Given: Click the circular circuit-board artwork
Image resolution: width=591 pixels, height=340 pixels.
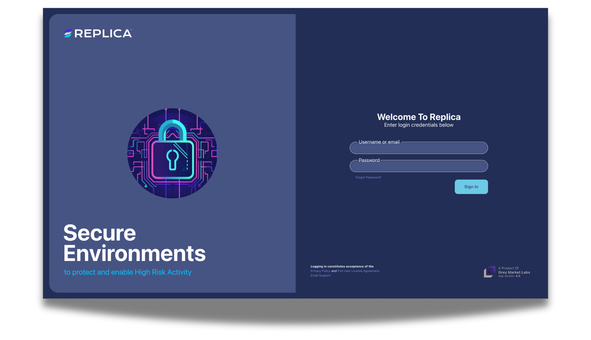Looking at the screenshot, I should click(172, 153).
